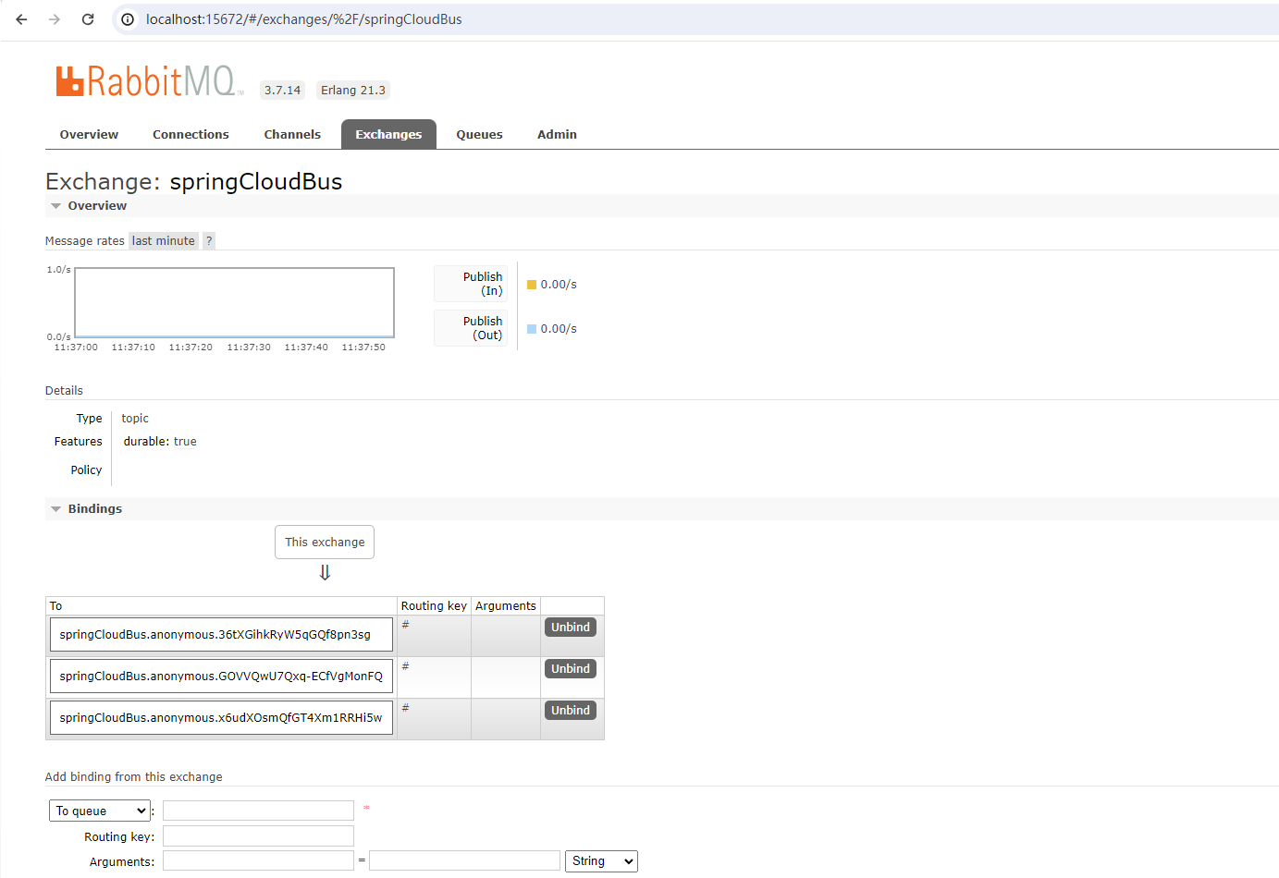Open queue springCloudBus.anonymous.GOVVQwU7Qxq-ECfVgMonFQ
The image size is (1279, 878).
(221, 677)
